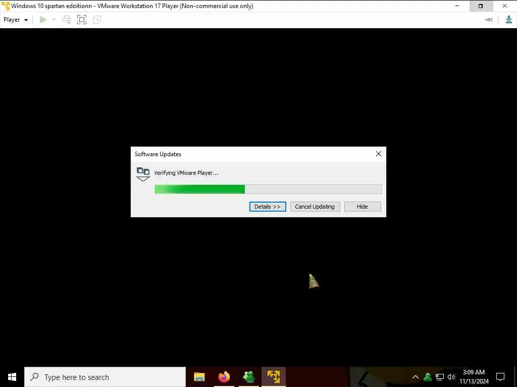
Task: Click Cancel Updating button
Action: tap(315, 207)
